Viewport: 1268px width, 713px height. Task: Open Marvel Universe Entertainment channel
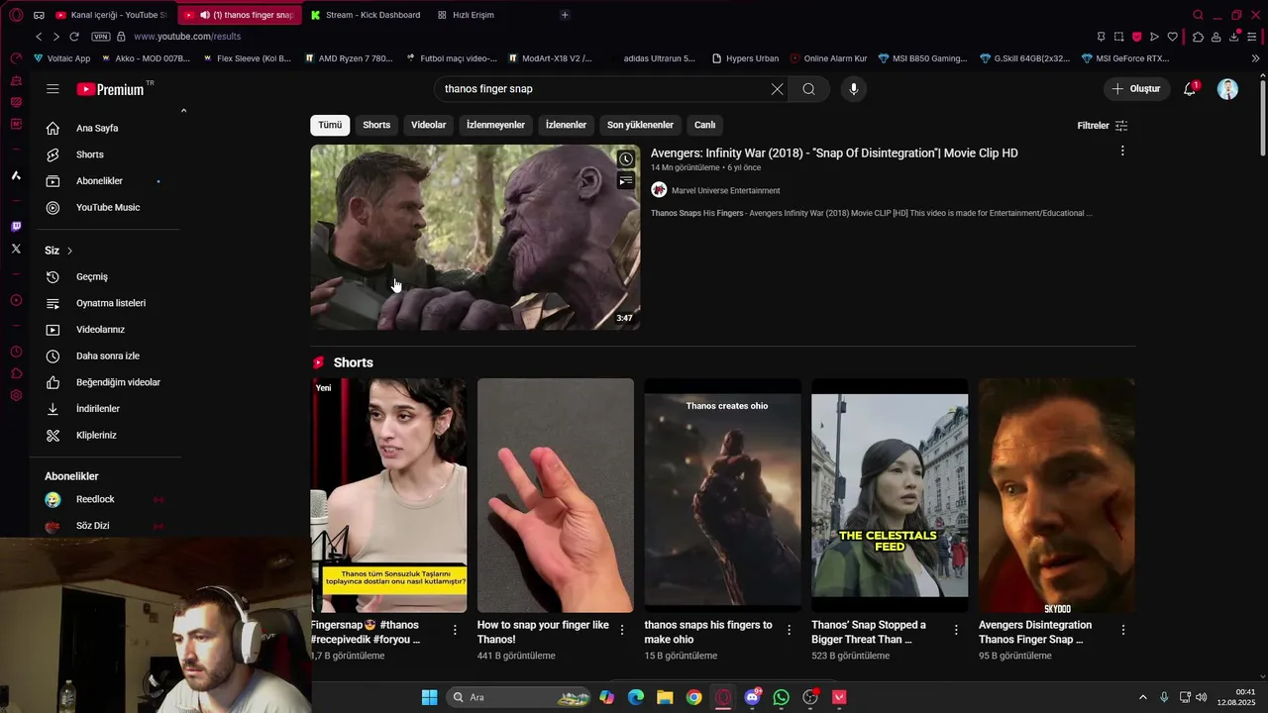pyautogui.click(x=725, y=190)
